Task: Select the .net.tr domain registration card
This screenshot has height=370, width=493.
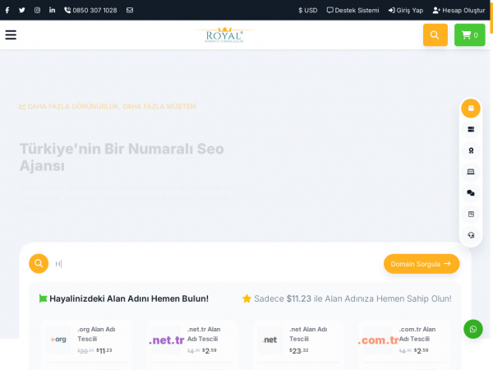Action: click(191, 340)
